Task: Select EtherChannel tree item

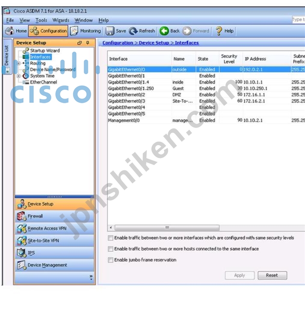Action: 44,82
